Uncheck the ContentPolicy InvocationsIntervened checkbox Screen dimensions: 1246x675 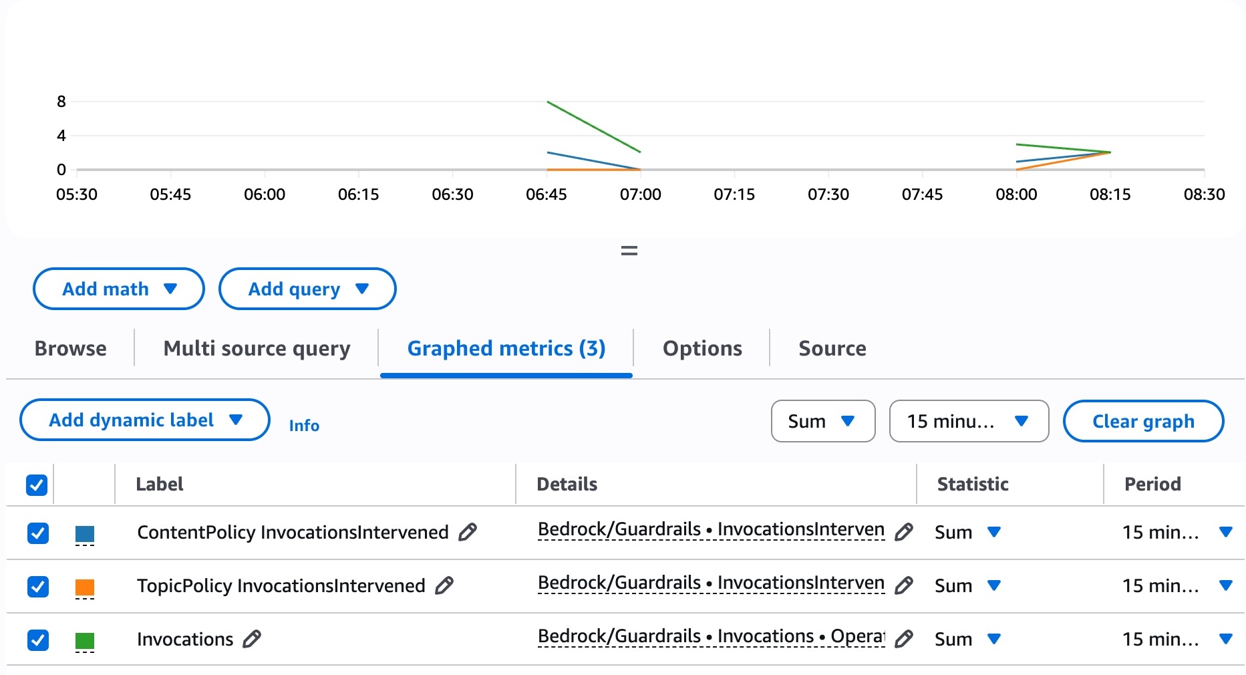pyautogui.click(x=38, y=533)
